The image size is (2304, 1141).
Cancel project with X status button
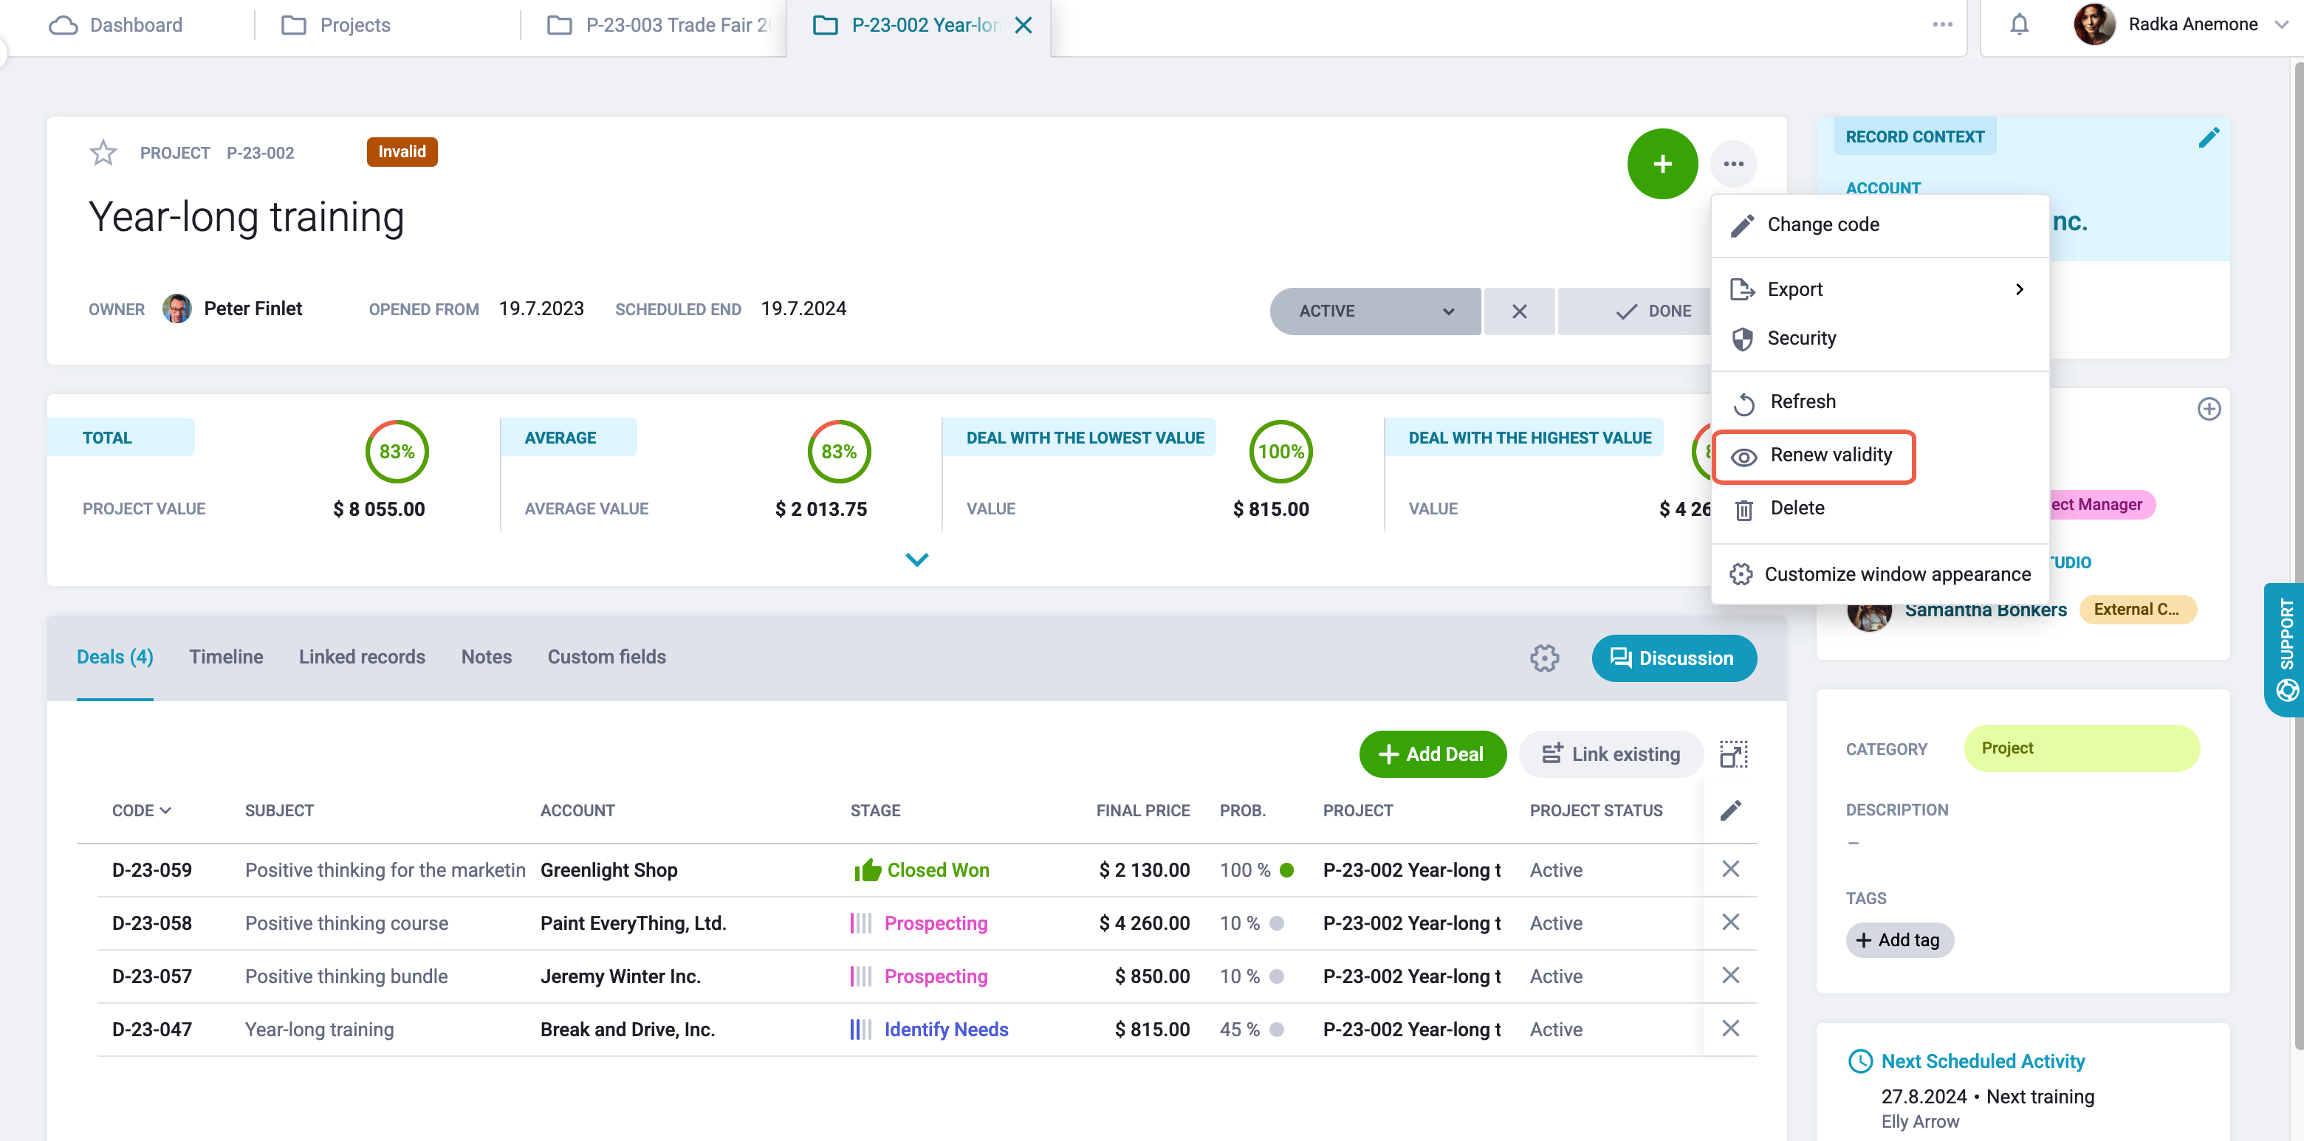click(x=1519, y=311)
